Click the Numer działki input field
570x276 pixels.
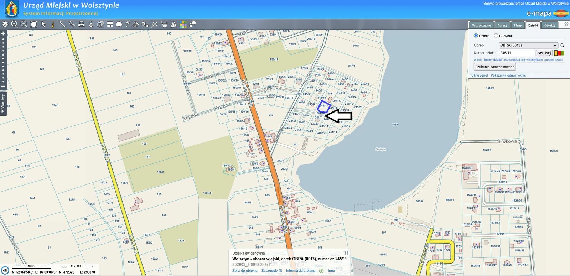[x=516, y=53]
